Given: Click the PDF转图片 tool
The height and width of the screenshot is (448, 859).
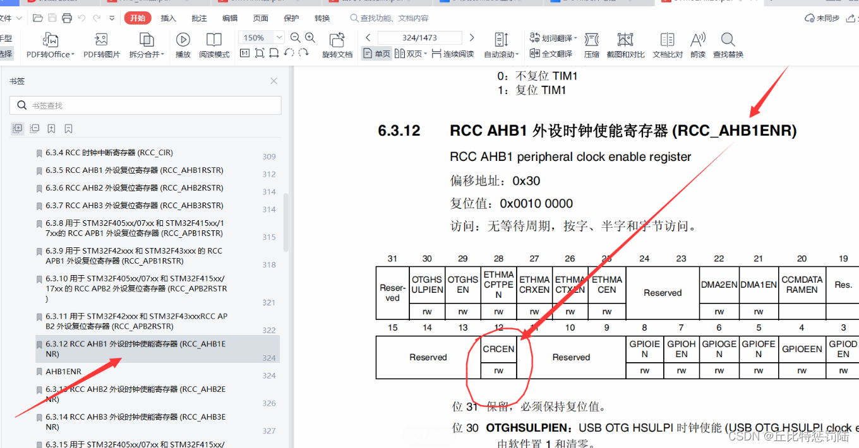Looking at the screenshot, I should pos(102,45).
